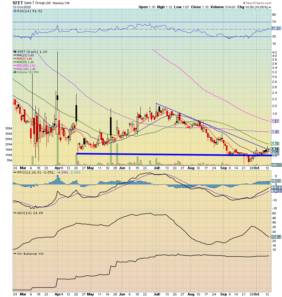The image size is (282, 297).
Task: Click the 2.043 PPO histogram tag on right axis
Action: coord(276,181)
